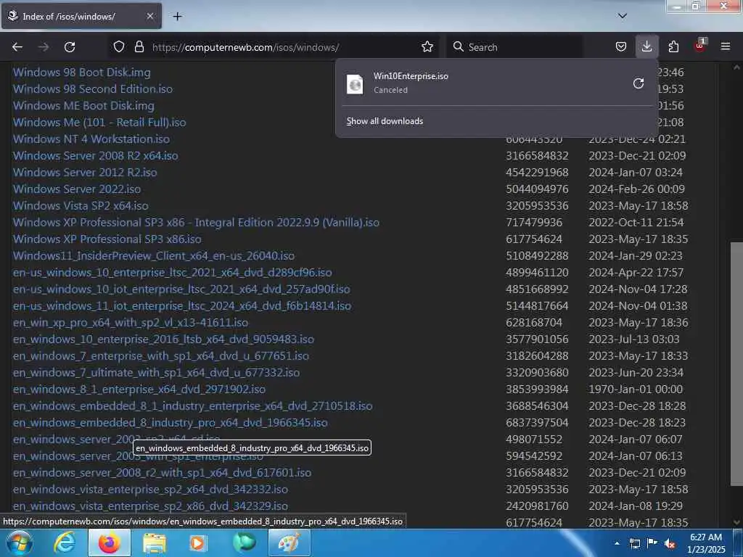Open a new browser tab
Viewport: 743px width, 557px height.
177,17
